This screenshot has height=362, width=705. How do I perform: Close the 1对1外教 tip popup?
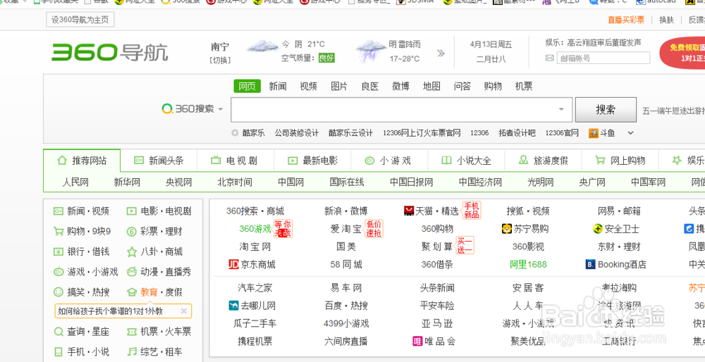click(x=183, y=311)
